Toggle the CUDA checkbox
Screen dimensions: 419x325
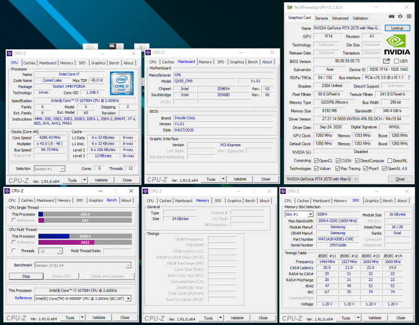click(338, 160)
